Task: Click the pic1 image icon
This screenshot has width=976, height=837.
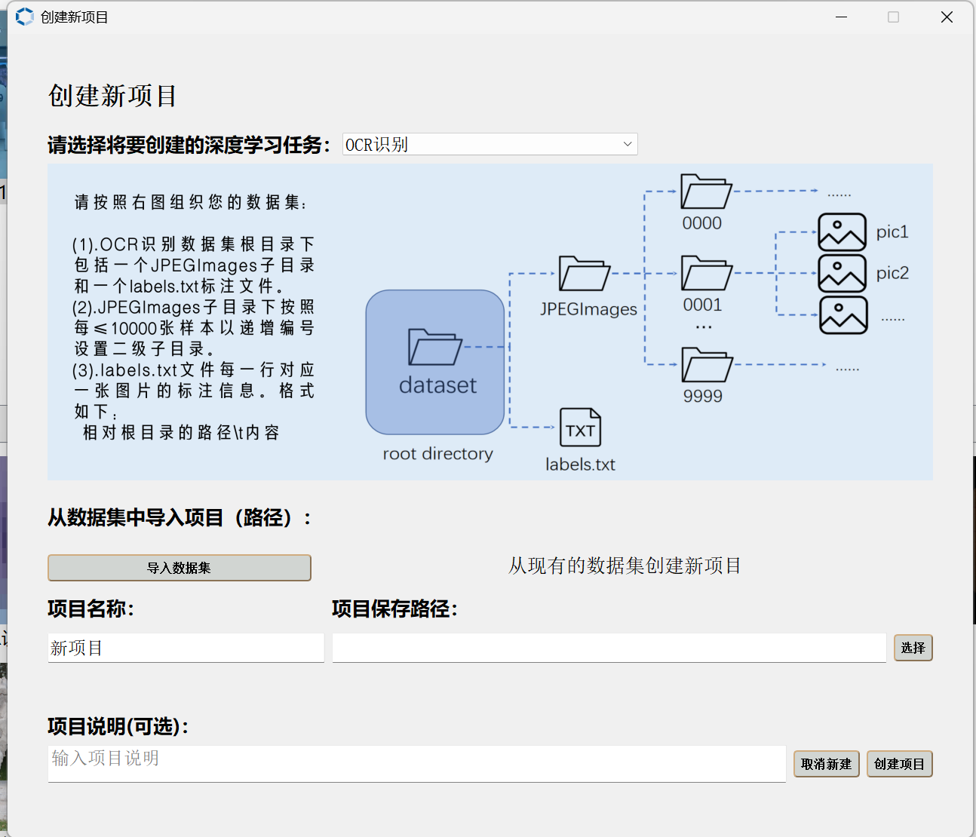Action: pyautogui.click(x=842, y=232)
